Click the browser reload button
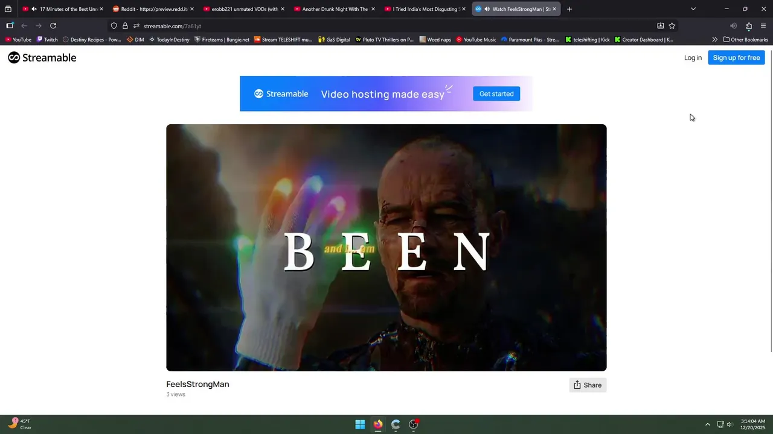Image resolution: width=773 pixels, height=434 pixels. pos(53,26)
